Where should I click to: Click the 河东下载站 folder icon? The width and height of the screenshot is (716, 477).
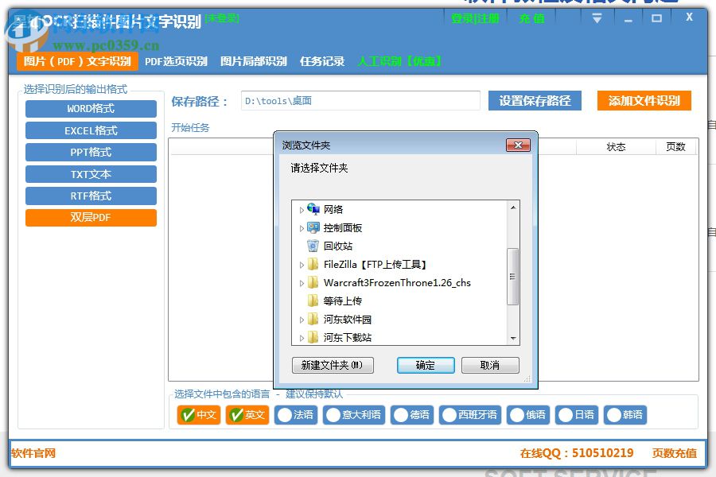pyautogui.click(x=313, y=337)
